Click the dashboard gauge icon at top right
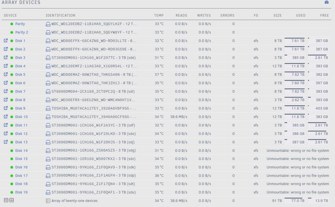The width and height of the screenshot is (335, 207). pos(327,2)
